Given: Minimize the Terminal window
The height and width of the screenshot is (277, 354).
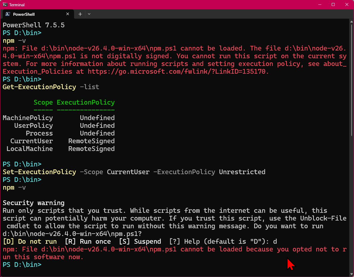Looking at the screenshot, I should pos(320,4).
